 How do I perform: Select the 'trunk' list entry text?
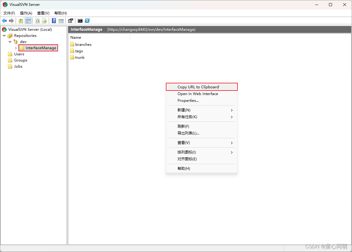point(80,57)
